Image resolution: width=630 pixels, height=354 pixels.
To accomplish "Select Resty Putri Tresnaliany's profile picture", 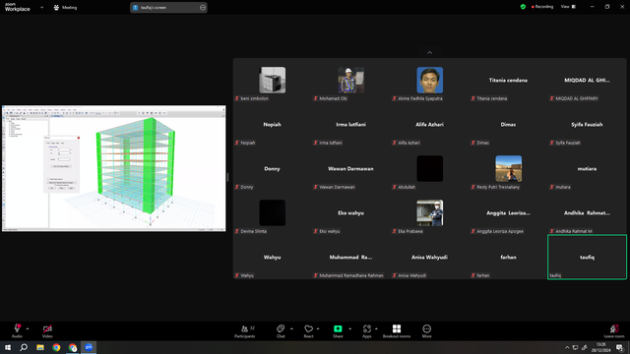I will click(x=508, y=168).
